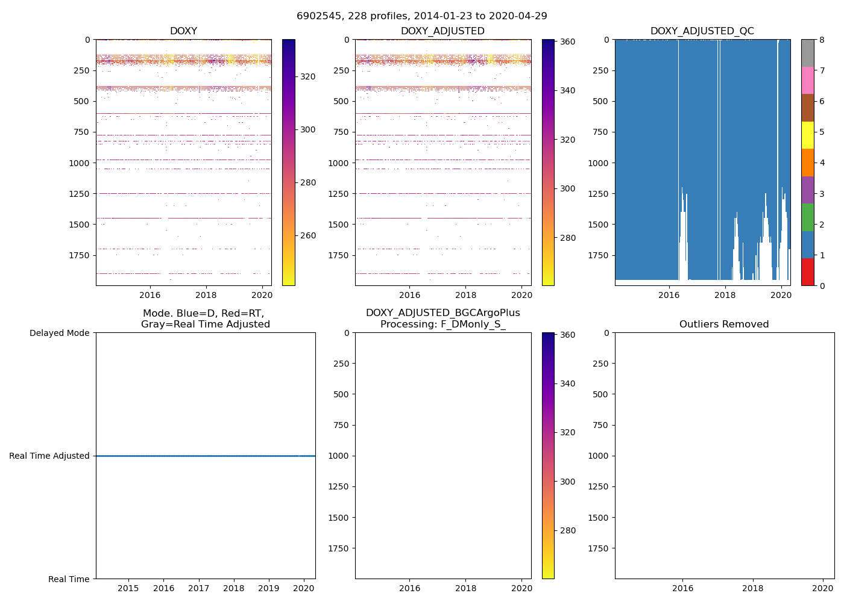Click the pink segment of QC colorbar
This screenshot has width=844, height=602.
tap(807, 80)
